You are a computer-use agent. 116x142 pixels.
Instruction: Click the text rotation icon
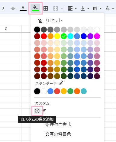point(108,8)
